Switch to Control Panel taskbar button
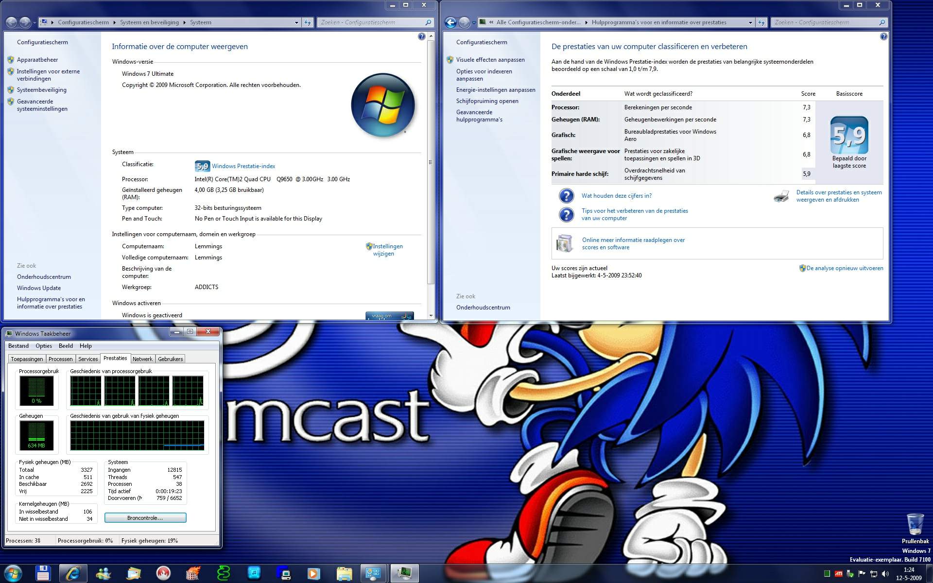 pyautogui.click(x=374, y=573)
